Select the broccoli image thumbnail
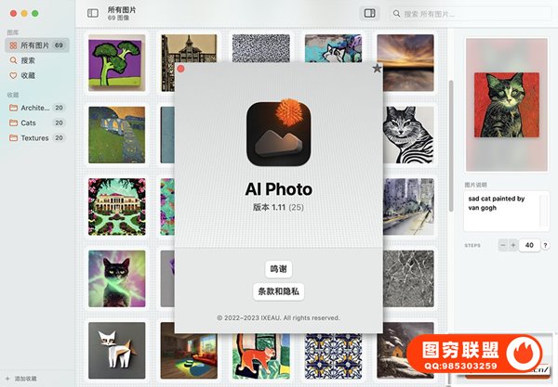558x387 pixels. tap(116, 62)
